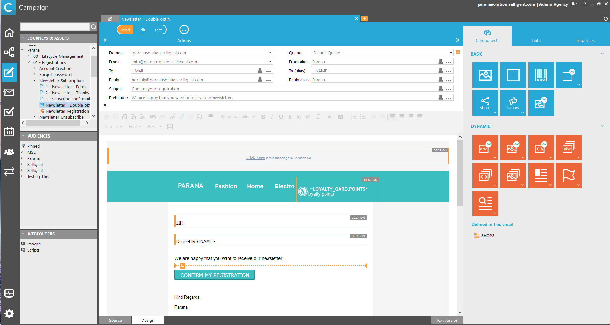Click the Home link in email header

click(255, 186)
